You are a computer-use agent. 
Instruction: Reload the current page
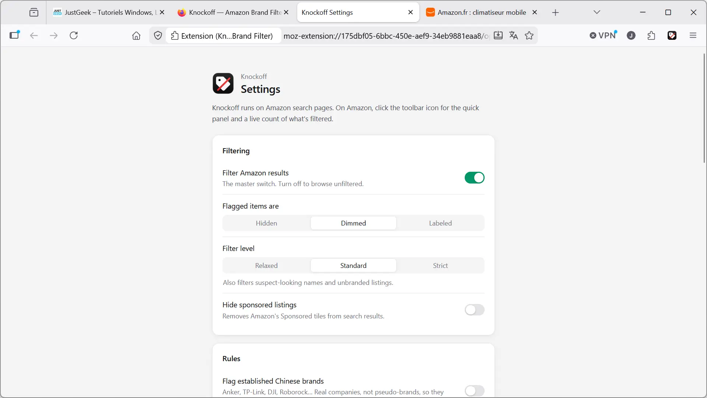pos(74,35)
